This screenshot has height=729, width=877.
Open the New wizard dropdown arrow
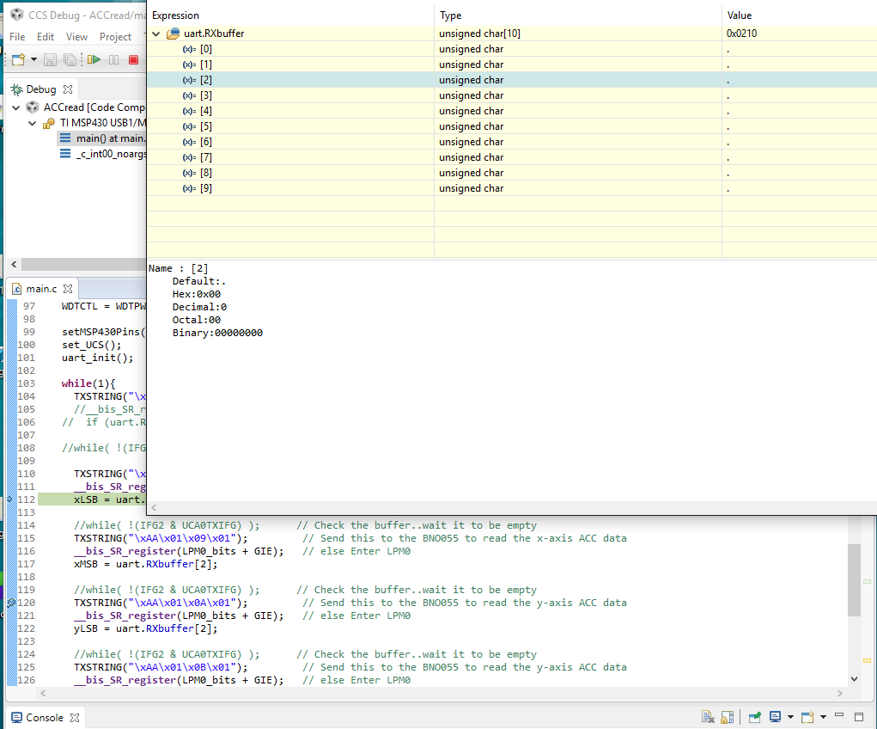pyautogui.click(x=33, y=60)
